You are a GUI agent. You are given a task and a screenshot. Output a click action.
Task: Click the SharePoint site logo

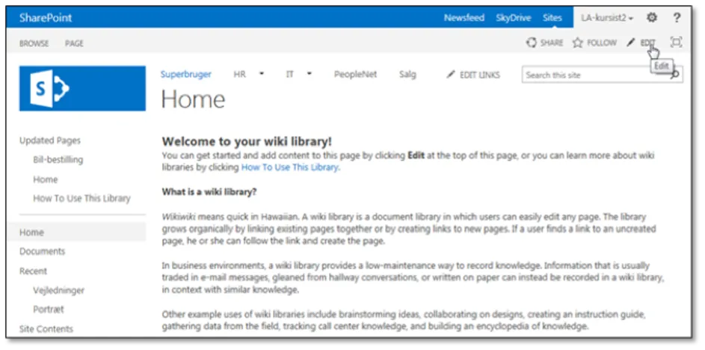(82, 88)
